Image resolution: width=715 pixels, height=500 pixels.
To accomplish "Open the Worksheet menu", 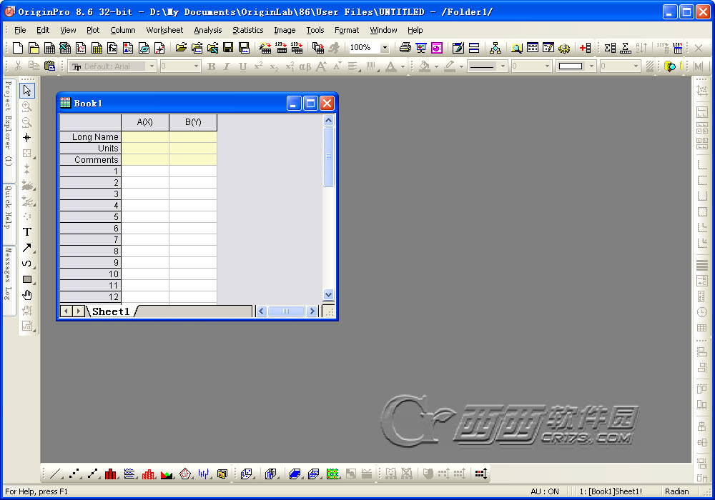I will pyautogui.click(x=164, y=30).
